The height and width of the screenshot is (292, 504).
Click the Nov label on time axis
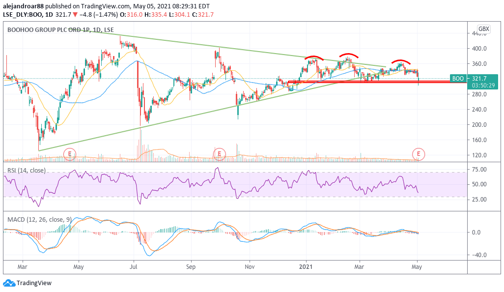pos(250,267)
